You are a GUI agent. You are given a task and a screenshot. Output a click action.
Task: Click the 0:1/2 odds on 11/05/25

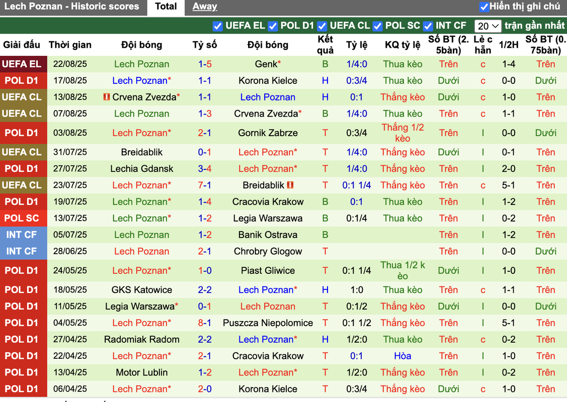[357, 307]
